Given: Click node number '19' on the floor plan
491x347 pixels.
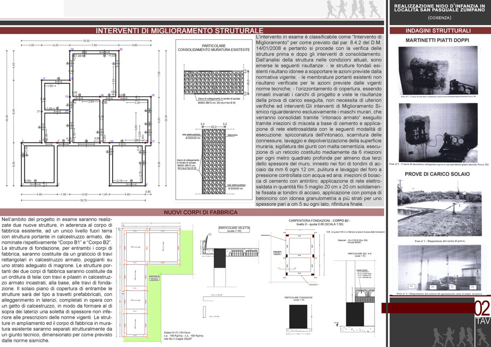Looking at the screenshot, I should coord(72,49).
